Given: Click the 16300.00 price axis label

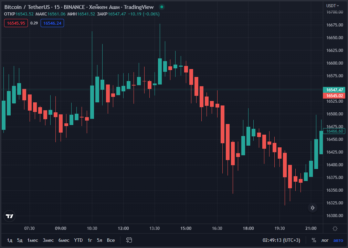Looking at the screenshot, I should coord(335,216).
